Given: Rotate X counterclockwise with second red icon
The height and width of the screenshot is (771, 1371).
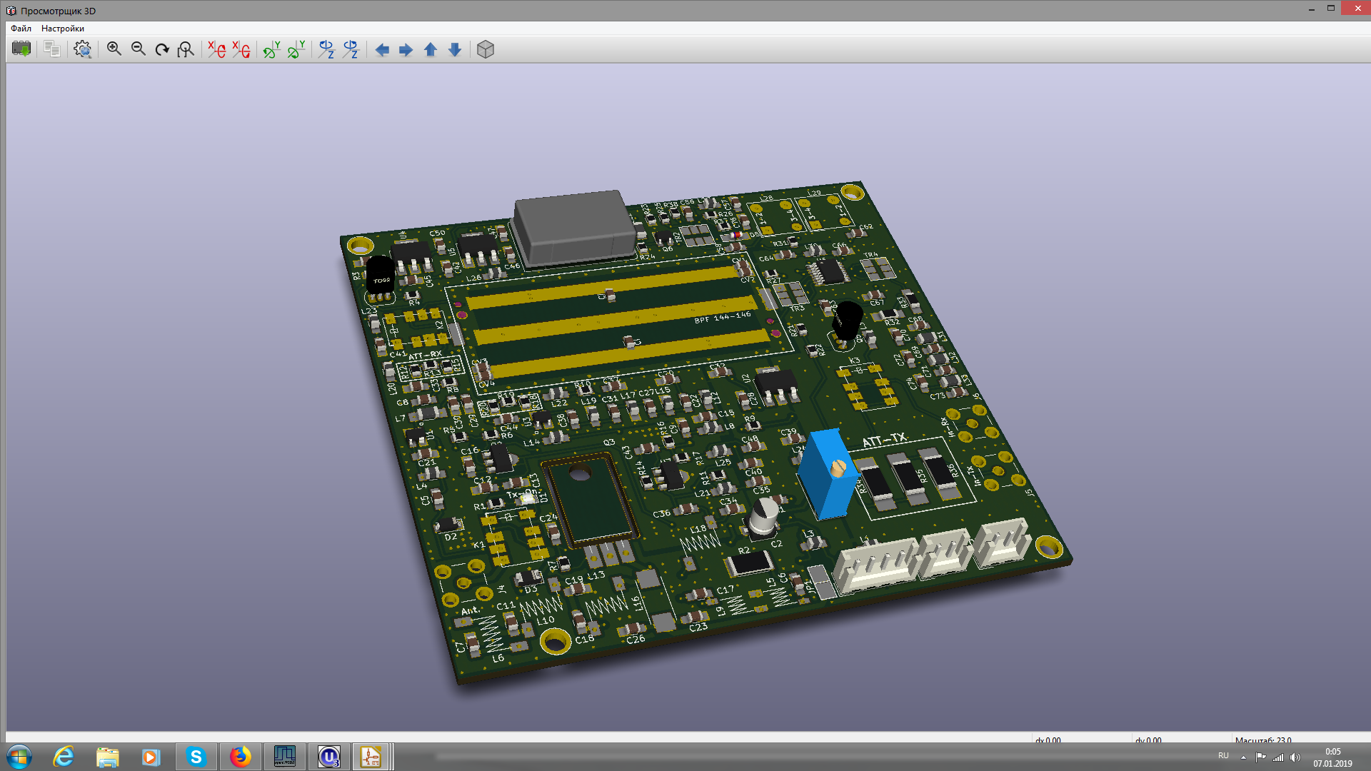Looking at the screenshot, I should (241, 49).
